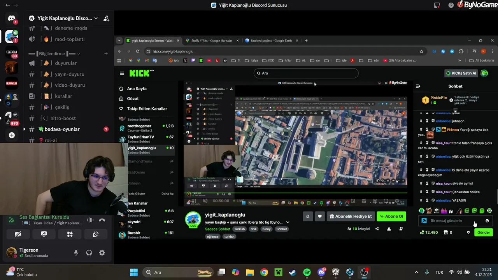The width and height of the screenshot is (498, 280).
Task: Mute the Discord microphone
Action: click(x=76, y=253)
